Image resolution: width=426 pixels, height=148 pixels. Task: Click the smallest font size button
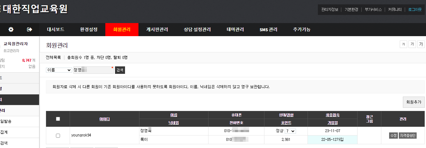[403, 44]
